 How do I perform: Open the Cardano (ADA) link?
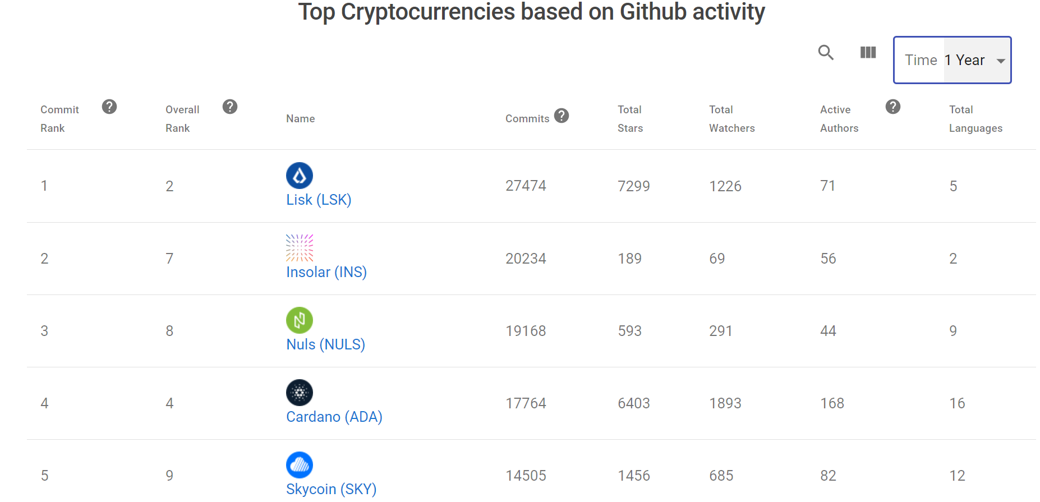tap(334, 417)
